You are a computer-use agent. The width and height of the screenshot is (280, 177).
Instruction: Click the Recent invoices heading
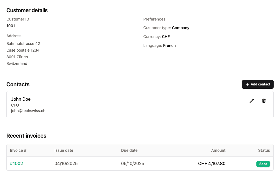(x=26, y=136)
